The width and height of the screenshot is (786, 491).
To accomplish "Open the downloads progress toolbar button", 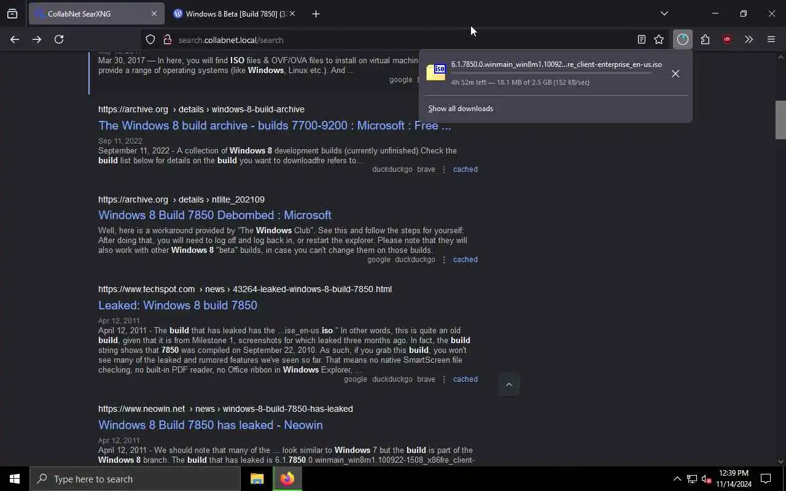I will (683, 39).
